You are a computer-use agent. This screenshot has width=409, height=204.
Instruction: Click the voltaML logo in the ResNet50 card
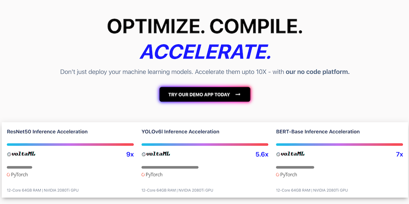[x=22, y=154]
